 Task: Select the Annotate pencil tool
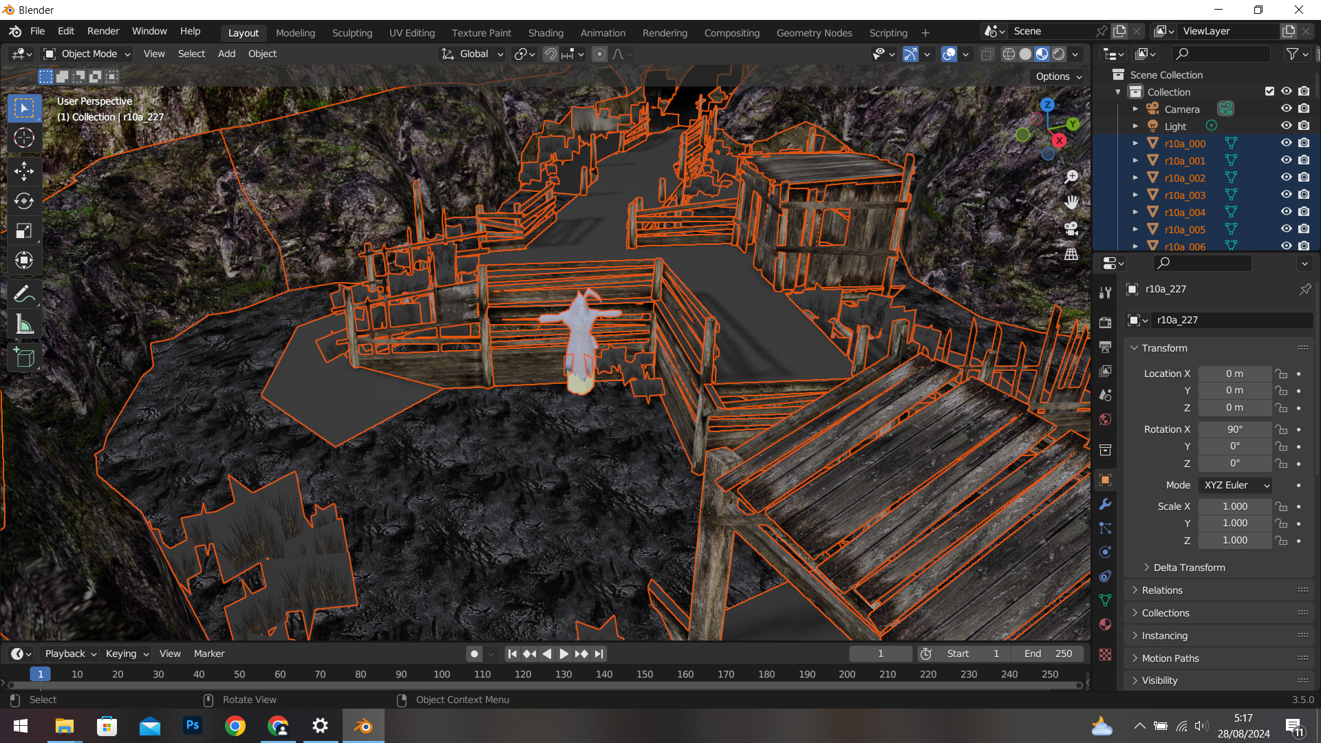(x=24, y=294)
